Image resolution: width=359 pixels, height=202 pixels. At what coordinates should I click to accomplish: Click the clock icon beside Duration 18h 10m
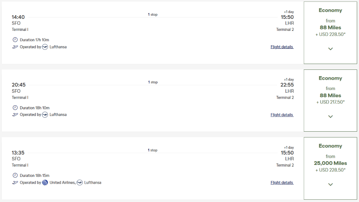tap(15, 107)
